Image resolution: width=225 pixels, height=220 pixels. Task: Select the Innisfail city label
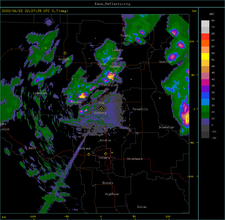(109, 85)
